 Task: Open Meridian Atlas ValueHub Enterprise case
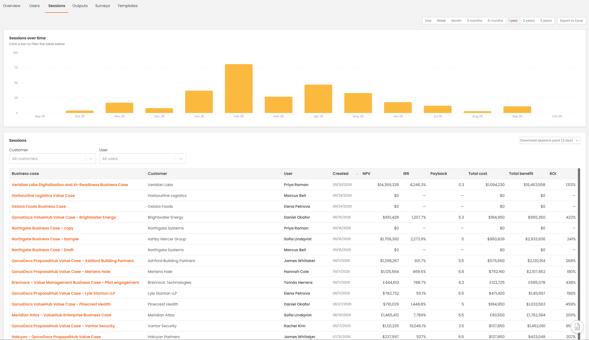click(x=61, y=315)
